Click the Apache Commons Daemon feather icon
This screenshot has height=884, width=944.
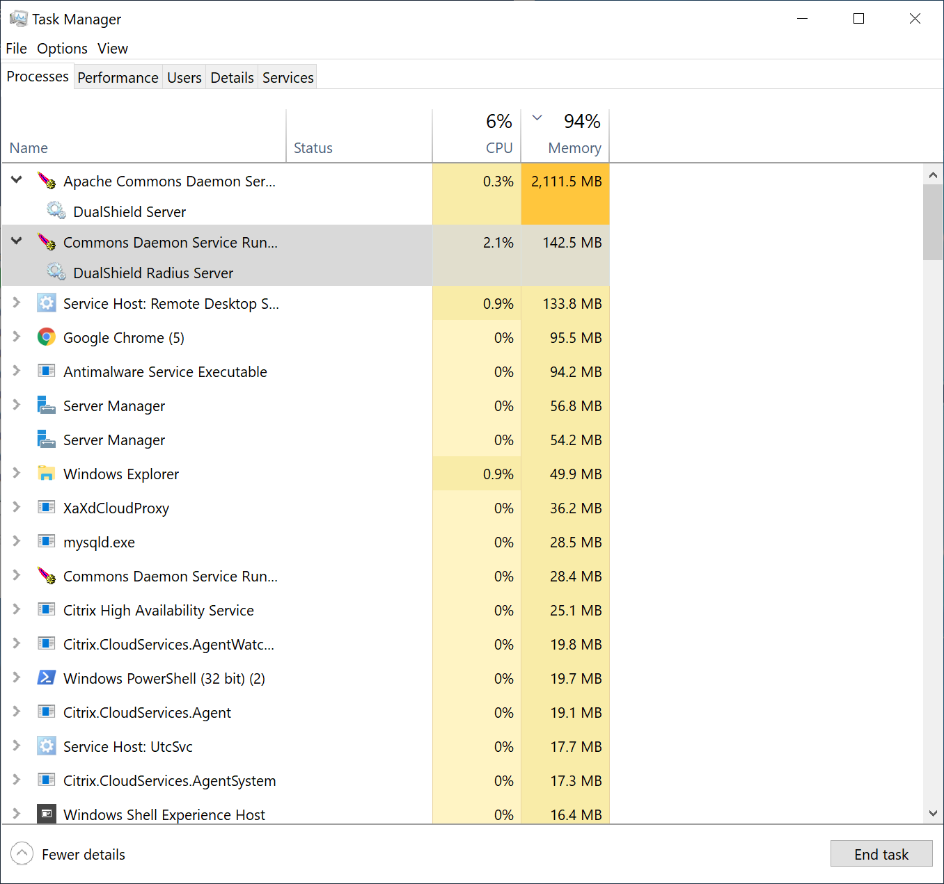47,181
